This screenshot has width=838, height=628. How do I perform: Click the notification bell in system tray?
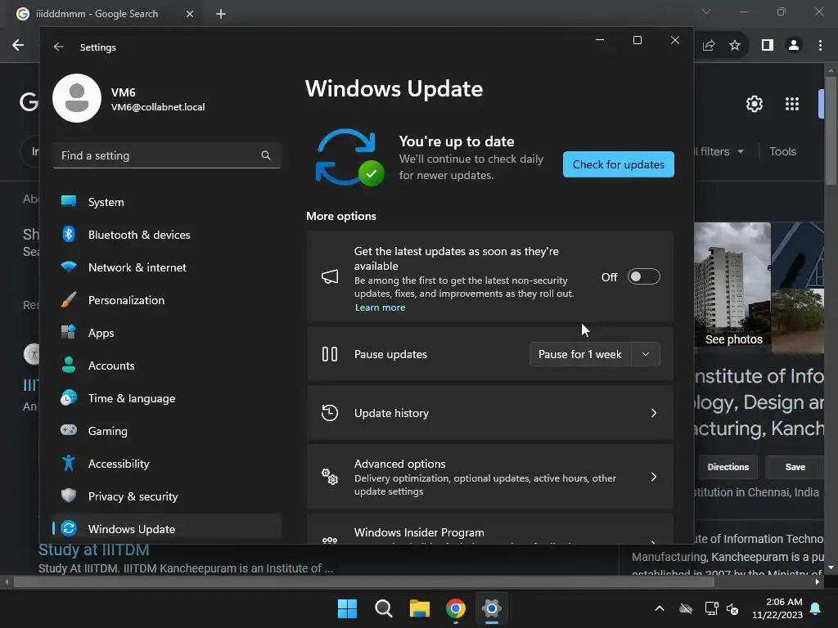(x=816, y=608)
